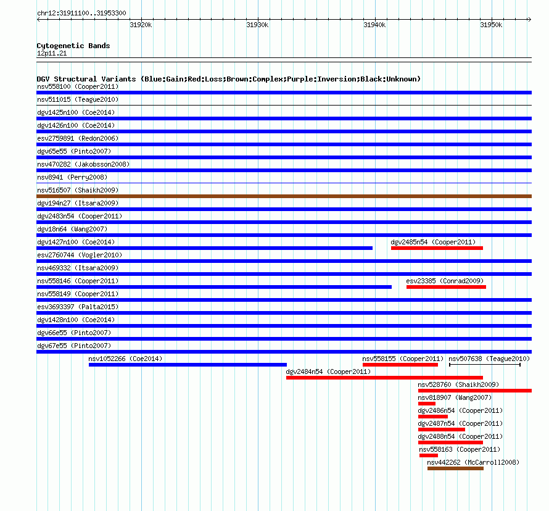Image resolution: width=549 pixels, height=511 pixels.
Task: Click the nsv507638 (Teague2010) label
Action: tap(489, 359)
